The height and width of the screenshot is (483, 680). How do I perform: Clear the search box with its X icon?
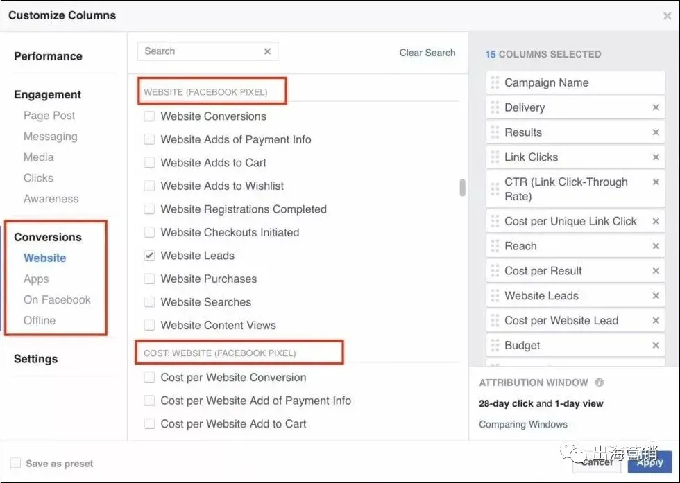(x=267, y=51)
